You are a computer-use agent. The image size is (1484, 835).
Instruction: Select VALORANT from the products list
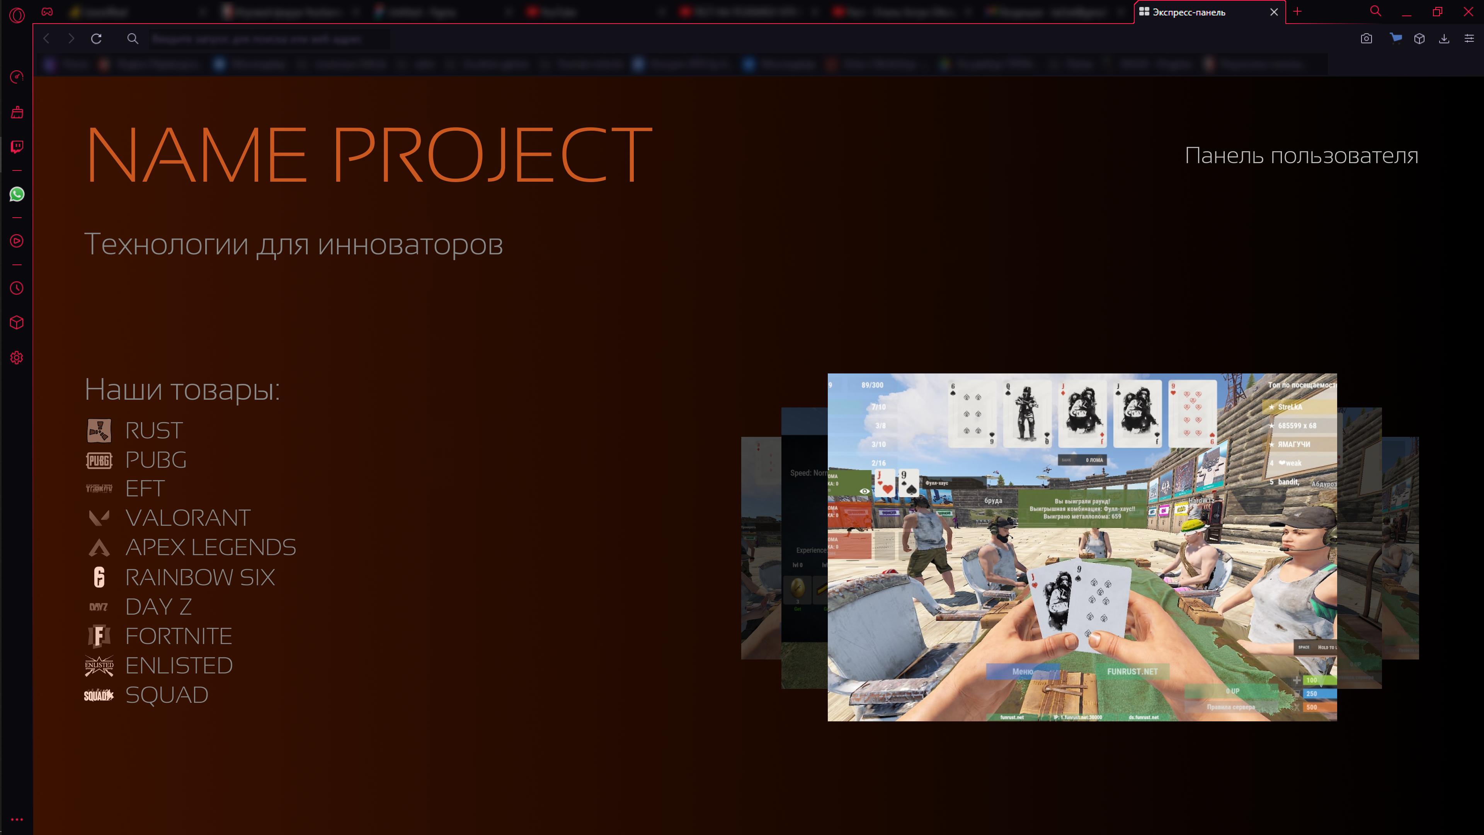pos(188,518)
